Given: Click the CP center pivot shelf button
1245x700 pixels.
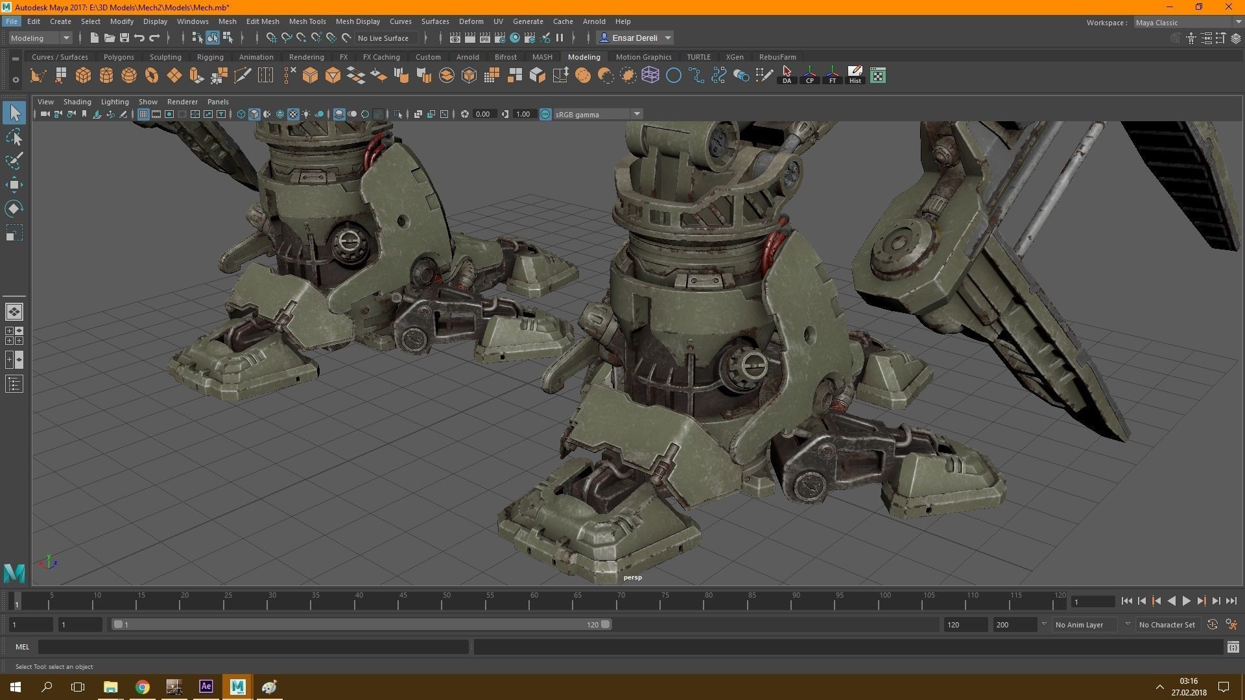Looking at the screenshot, I should coord(809,76).
